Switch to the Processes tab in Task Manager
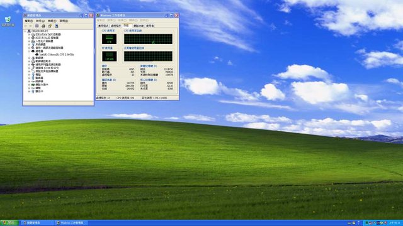 coord(116,26)
